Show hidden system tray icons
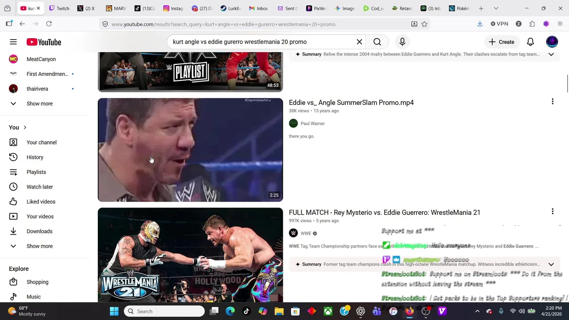The height and width of the screenshot is (320, 569). [477, 311]
